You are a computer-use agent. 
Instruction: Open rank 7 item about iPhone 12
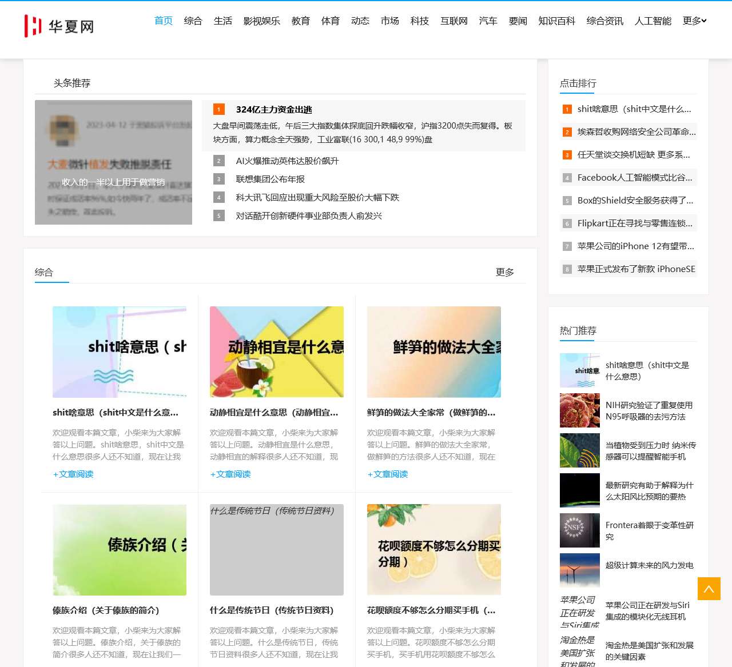[x=636, y=246]
